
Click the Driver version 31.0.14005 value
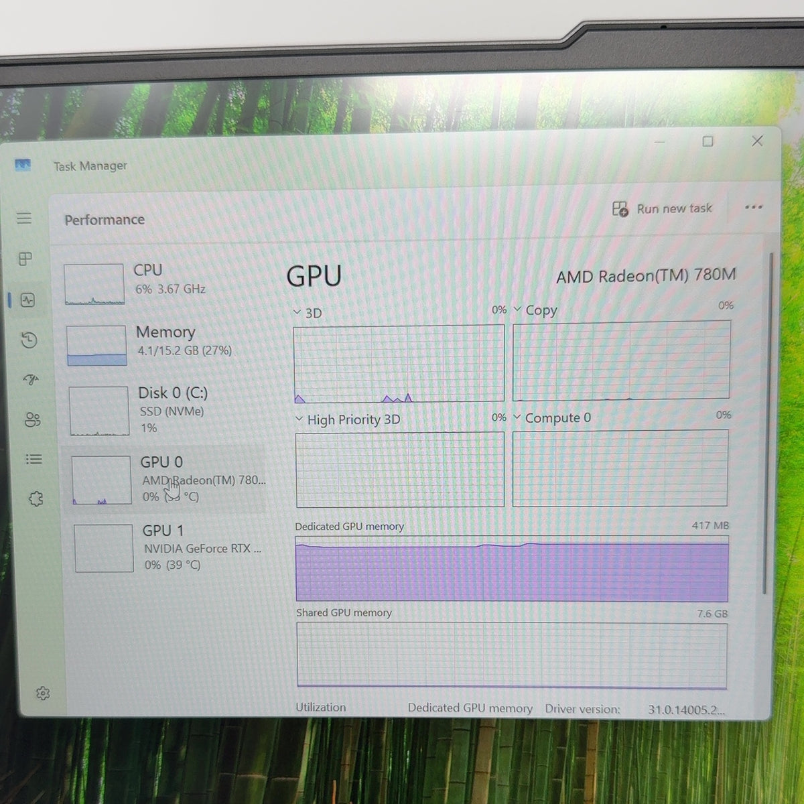(687, 710)
